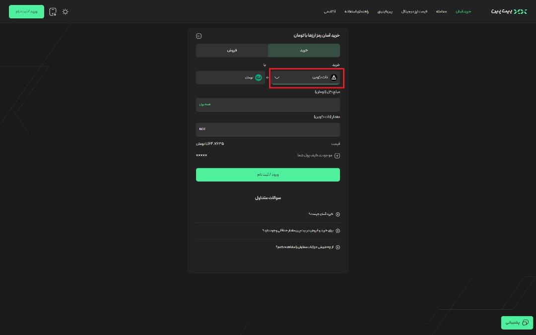Open the نات کوین coin selection dropdown
Viewport: 536px width, 335px height.
coord(306,77)
